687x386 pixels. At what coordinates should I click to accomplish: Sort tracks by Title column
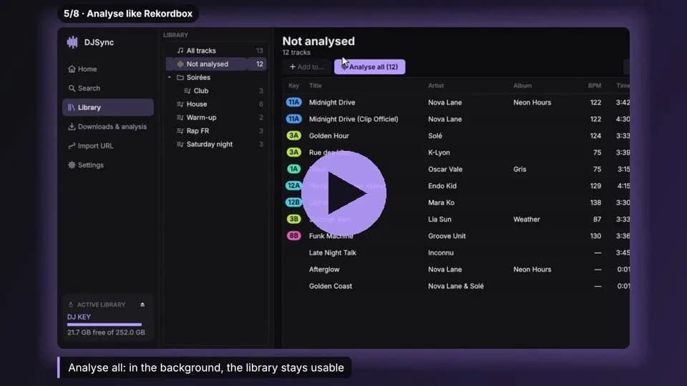coord(316,86)
